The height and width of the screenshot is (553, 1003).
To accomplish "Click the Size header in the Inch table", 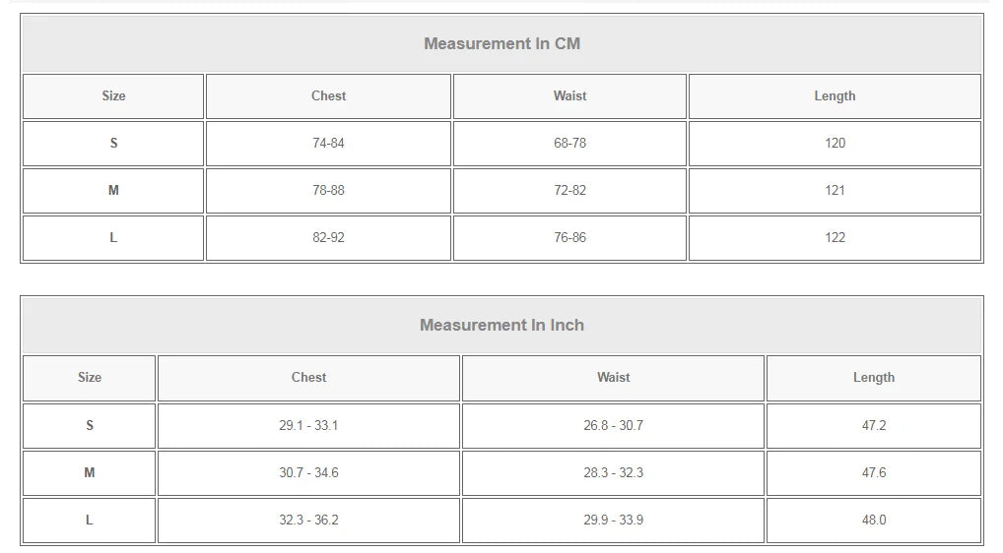I will point(90,377).
